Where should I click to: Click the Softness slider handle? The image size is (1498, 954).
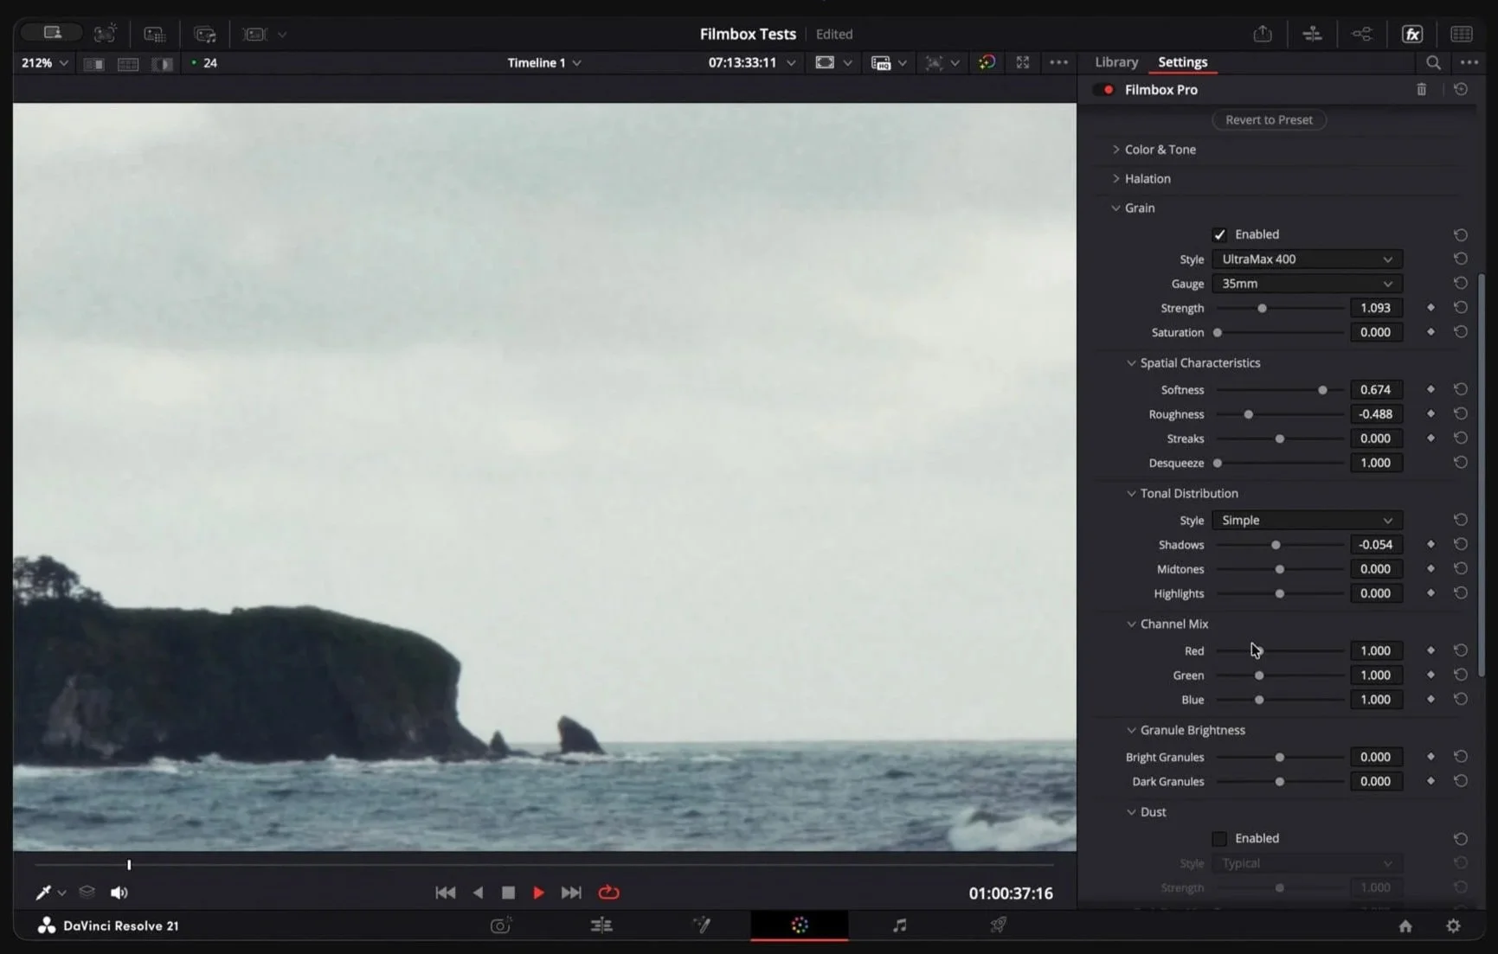click(x=1322, y=390)
